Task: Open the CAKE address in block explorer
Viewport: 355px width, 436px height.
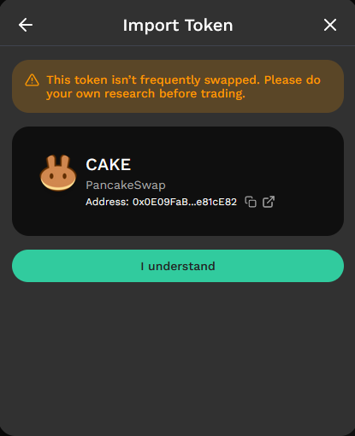Action: pos(269,202)
